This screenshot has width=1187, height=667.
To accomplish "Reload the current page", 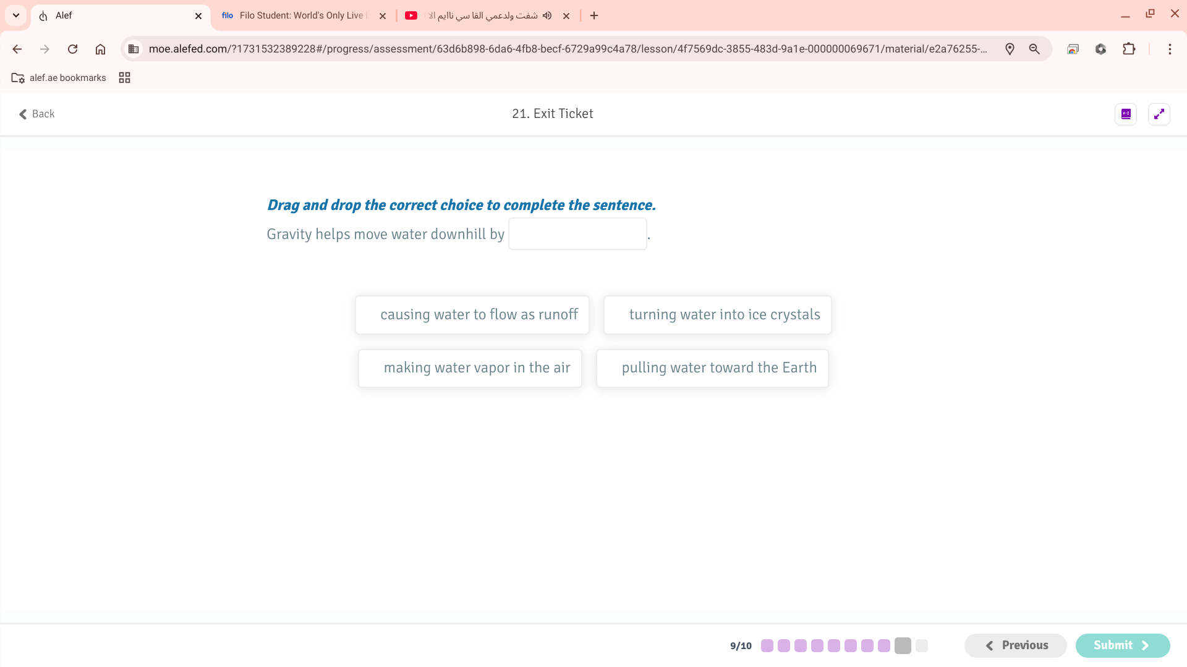I will coord(72,49).
